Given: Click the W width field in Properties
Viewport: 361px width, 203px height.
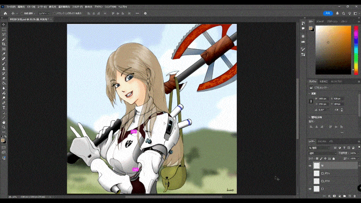Looking at the screenshot, I should click(x=323, y=98).
